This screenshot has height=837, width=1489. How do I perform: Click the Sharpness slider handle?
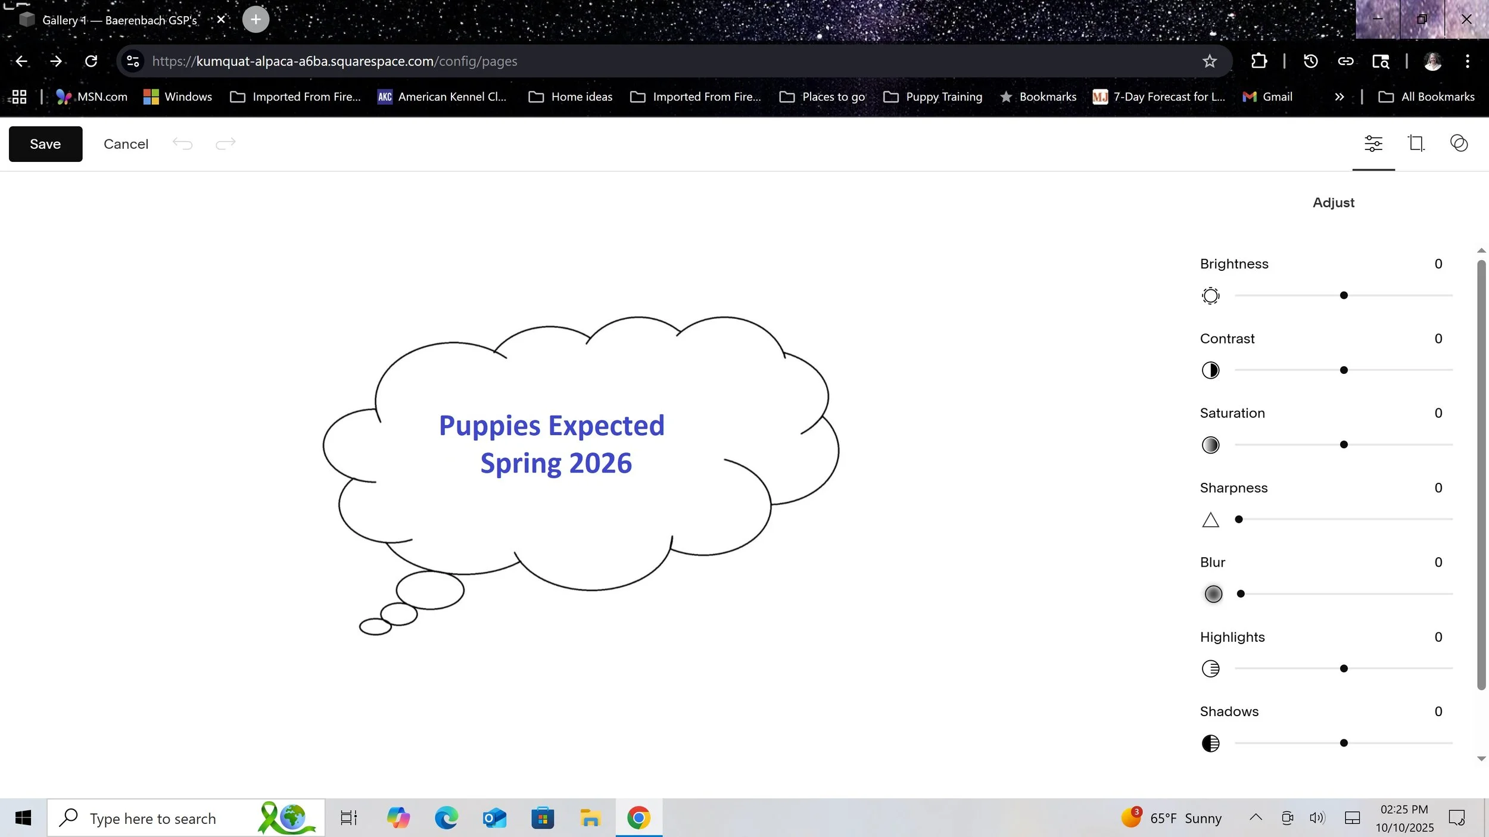[1239, 520]
